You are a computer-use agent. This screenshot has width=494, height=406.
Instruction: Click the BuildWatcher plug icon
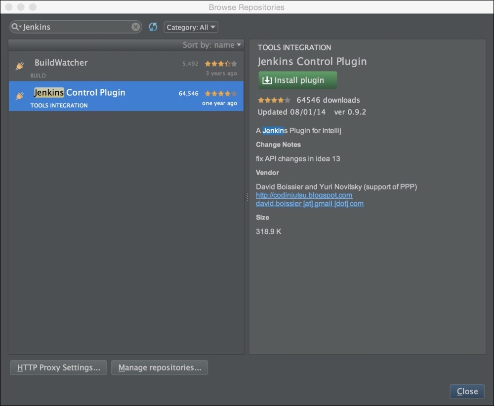coord(20,66)
